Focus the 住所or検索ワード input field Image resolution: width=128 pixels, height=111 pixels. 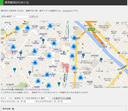pyautogui.click(x=15, y=17)
